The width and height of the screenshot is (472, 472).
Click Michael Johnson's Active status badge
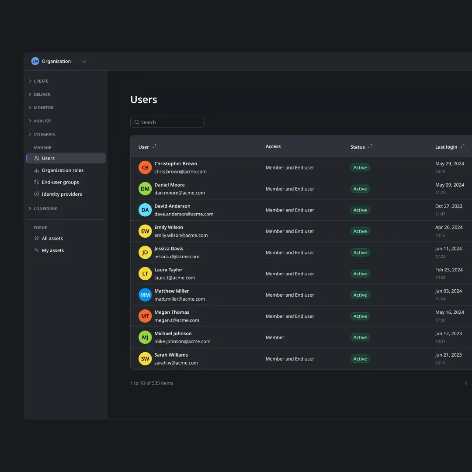pos(360,337)
